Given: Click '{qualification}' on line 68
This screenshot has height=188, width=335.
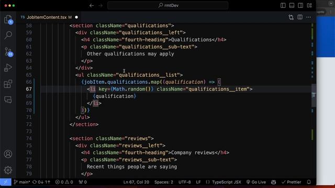Looking at the screenshot, I should tap(115, 96).
